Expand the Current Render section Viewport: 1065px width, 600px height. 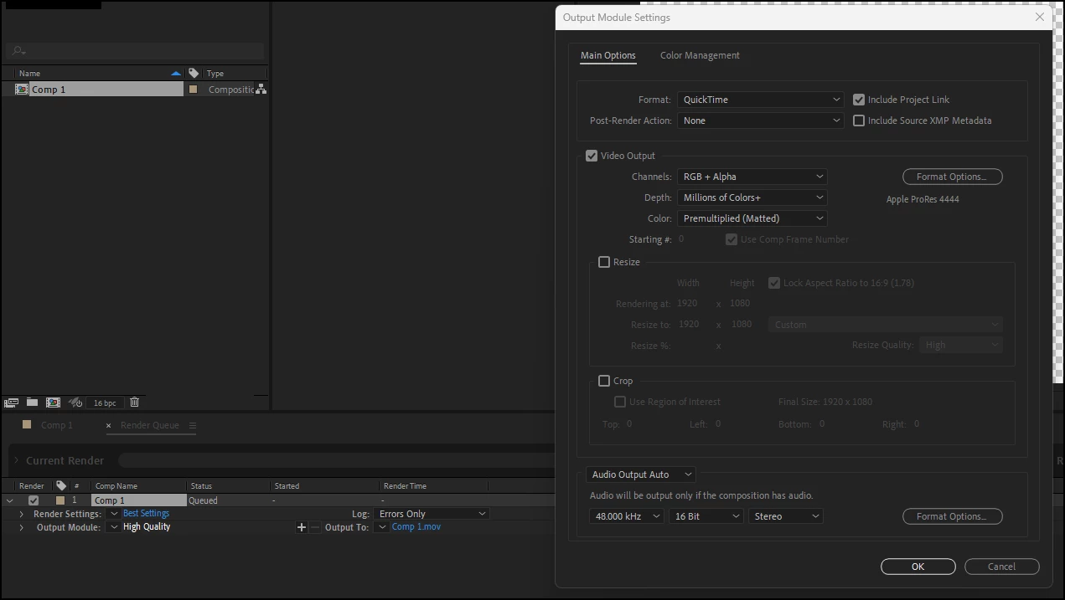click(16, 460)
